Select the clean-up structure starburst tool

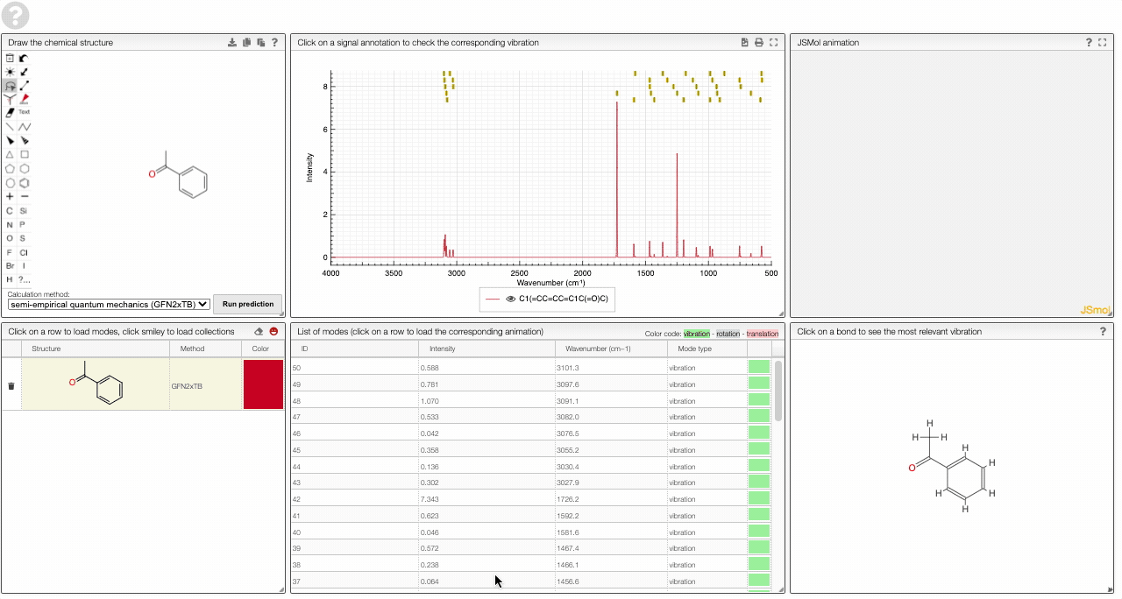[10, 72]
